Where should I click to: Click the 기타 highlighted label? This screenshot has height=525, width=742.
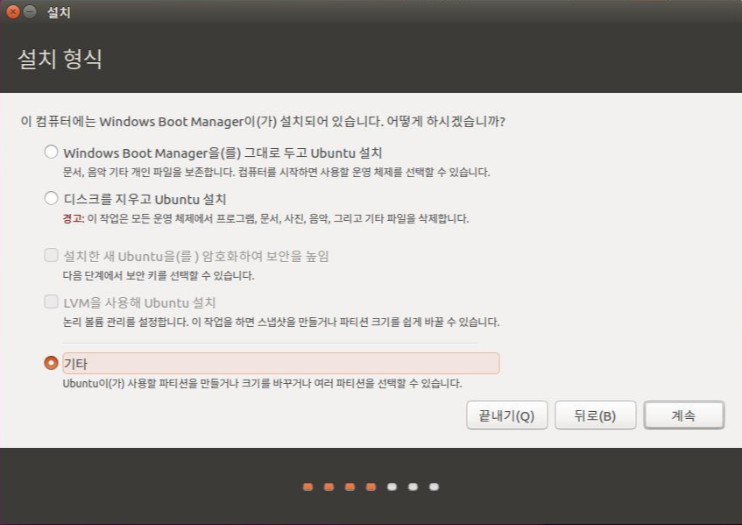tap(280, 364)
